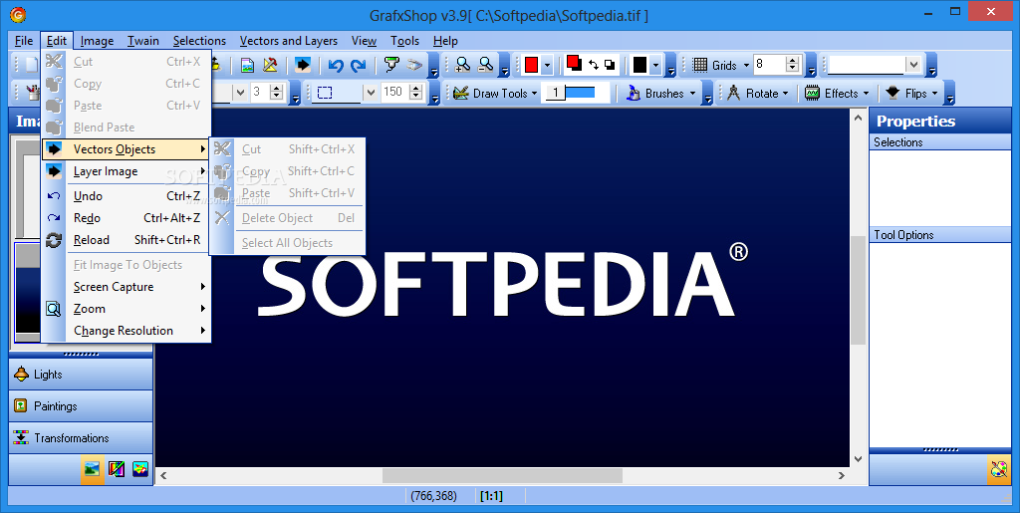Choose Undo from the Edit menu
The image size is (1020, 513).
[127, 195]
